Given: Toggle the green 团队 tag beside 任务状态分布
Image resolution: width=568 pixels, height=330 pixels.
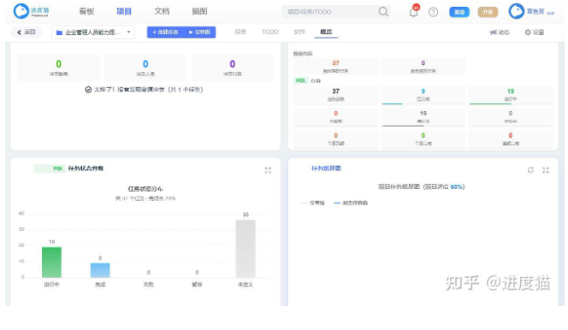Looking at the screenshot, I should [x=49, y=168].
